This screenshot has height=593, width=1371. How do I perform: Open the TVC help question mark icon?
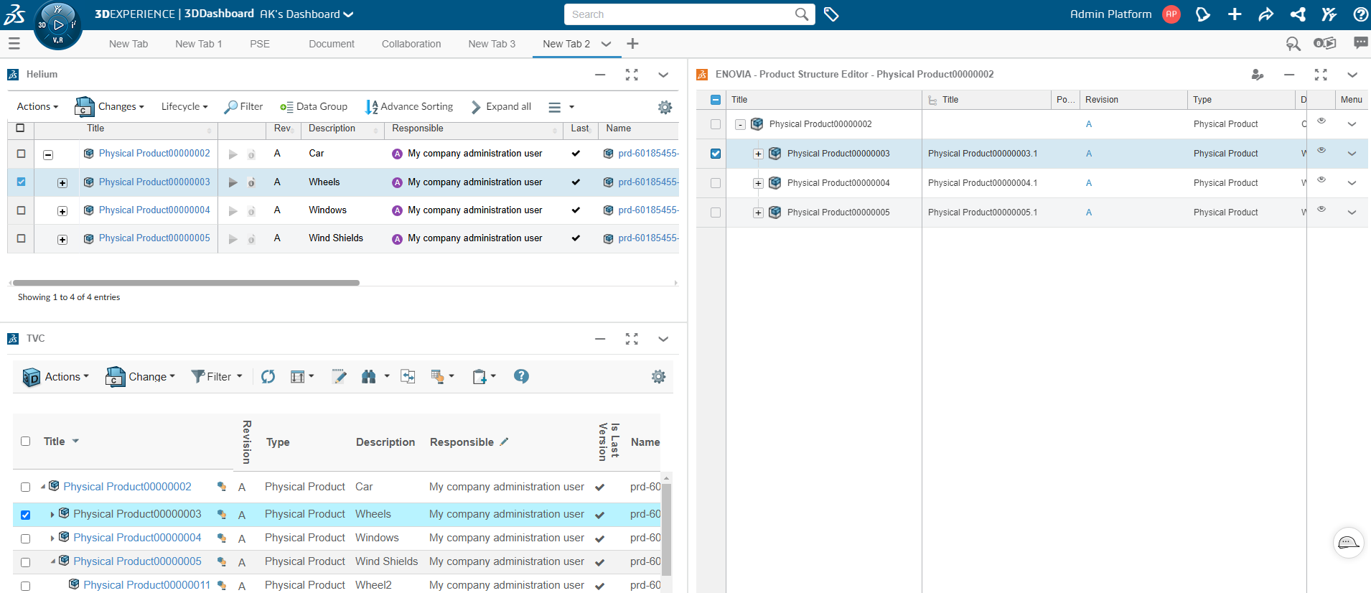521,376
